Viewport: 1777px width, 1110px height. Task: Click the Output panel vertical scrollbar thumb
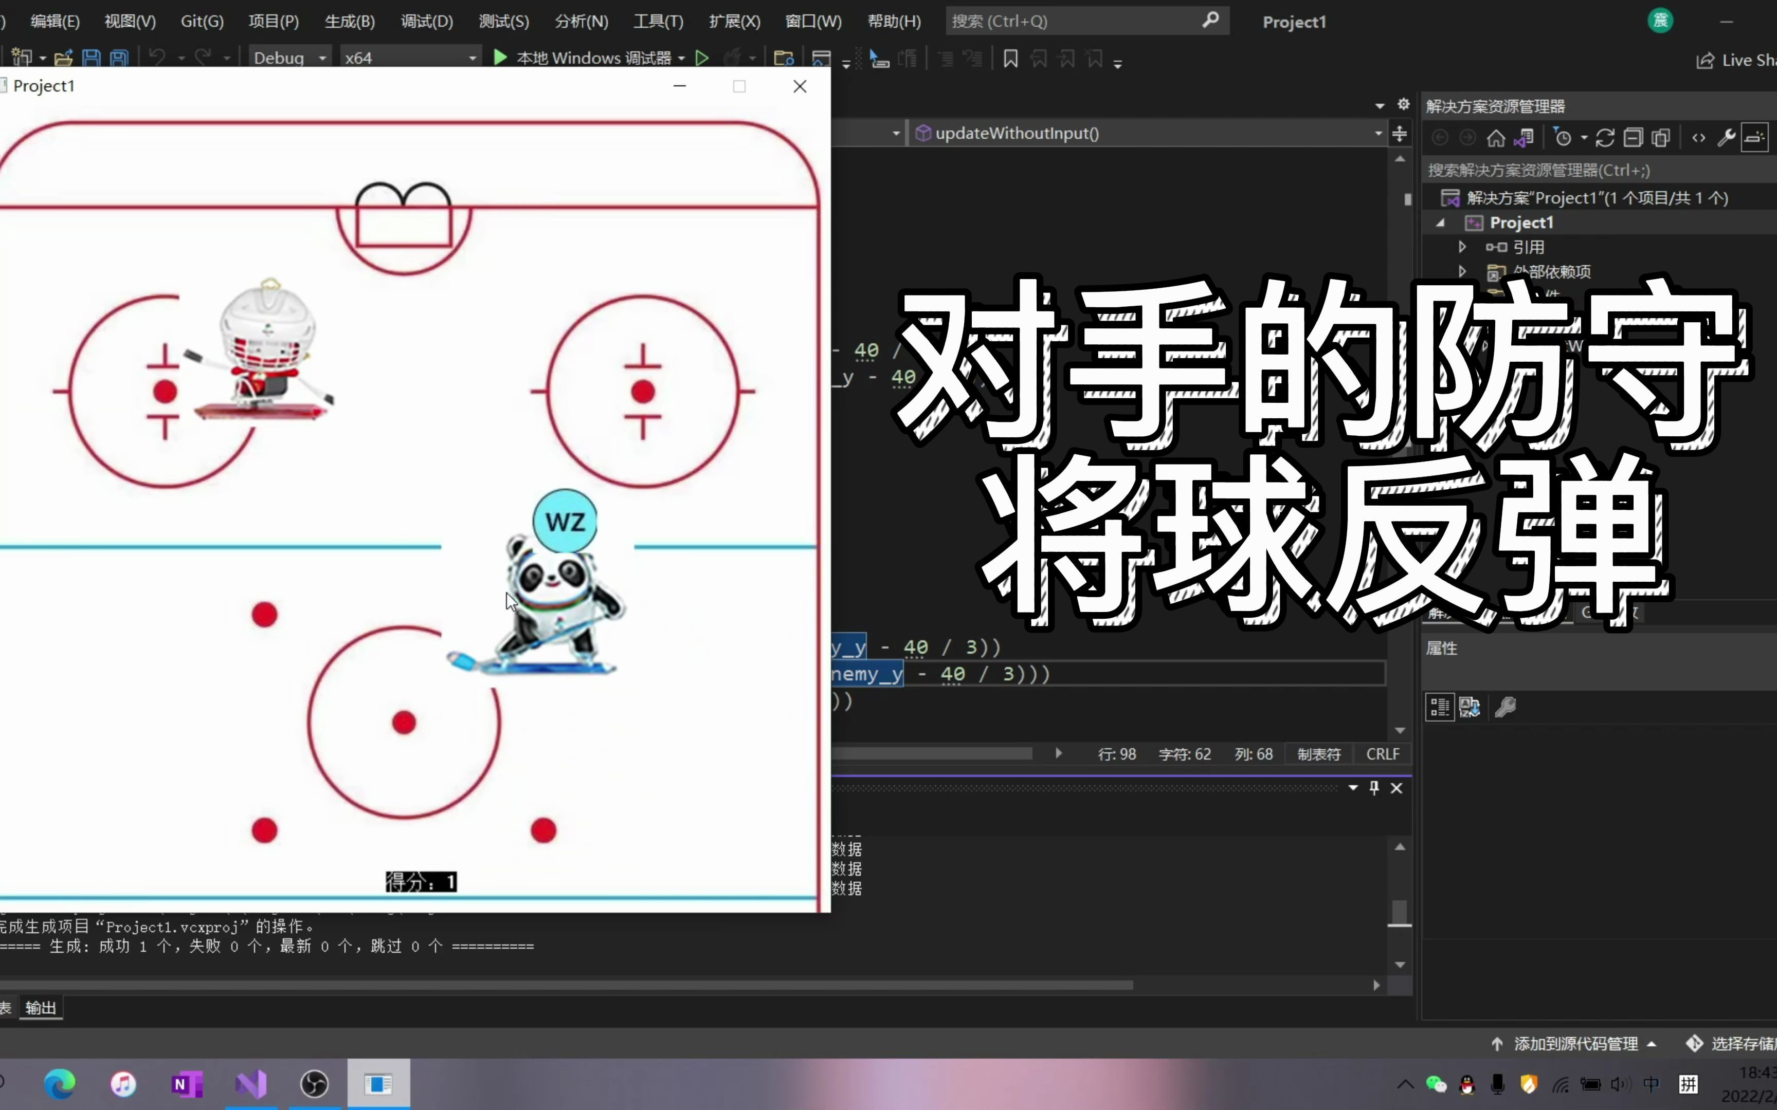[1400, 913]
